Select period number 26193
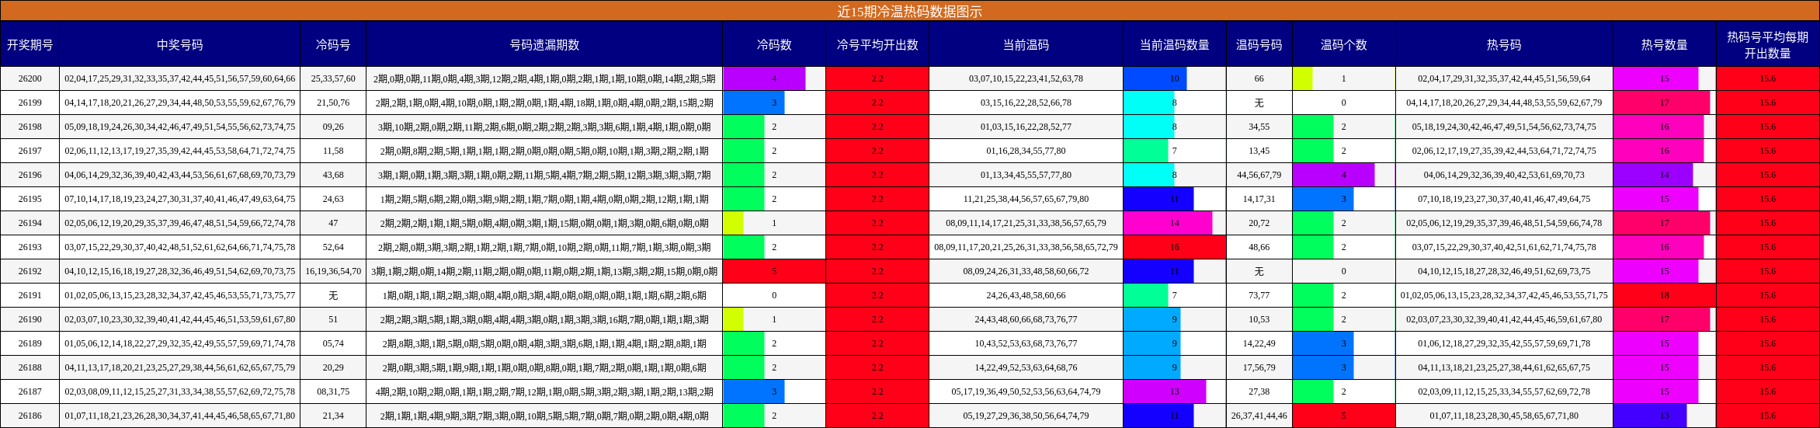 (30, 247)
